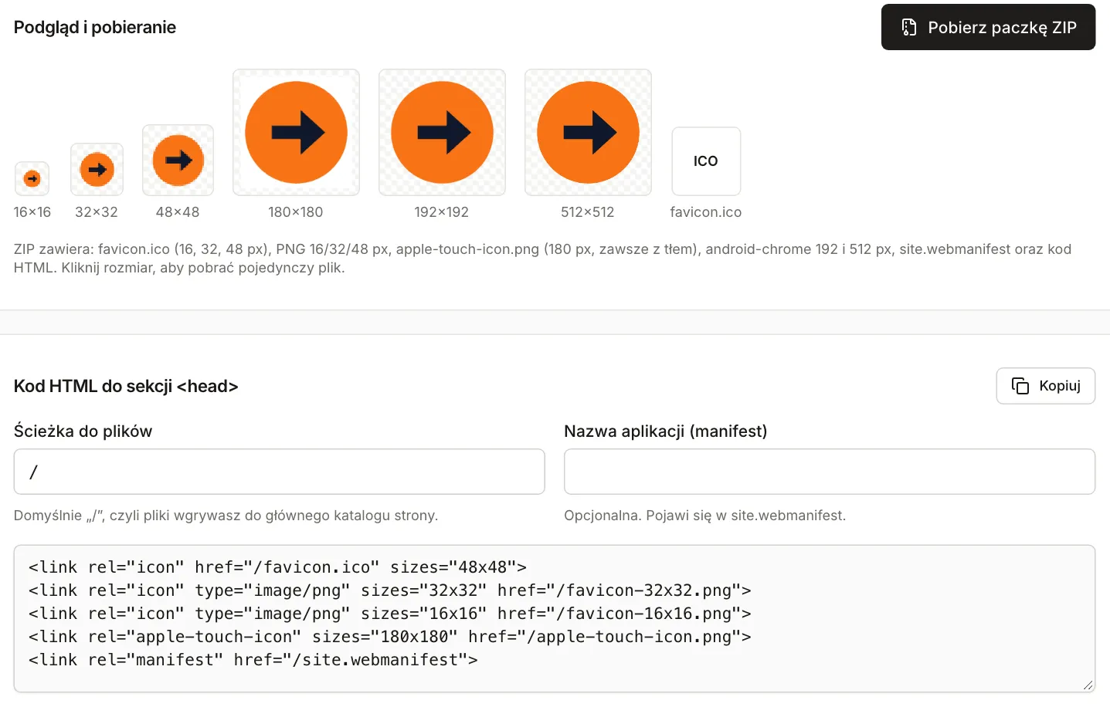Image resolution: width=1110 pixels, height=707 pixels.
Task: Click the favicon.ico link tag code line
Action: coord(277,567)
